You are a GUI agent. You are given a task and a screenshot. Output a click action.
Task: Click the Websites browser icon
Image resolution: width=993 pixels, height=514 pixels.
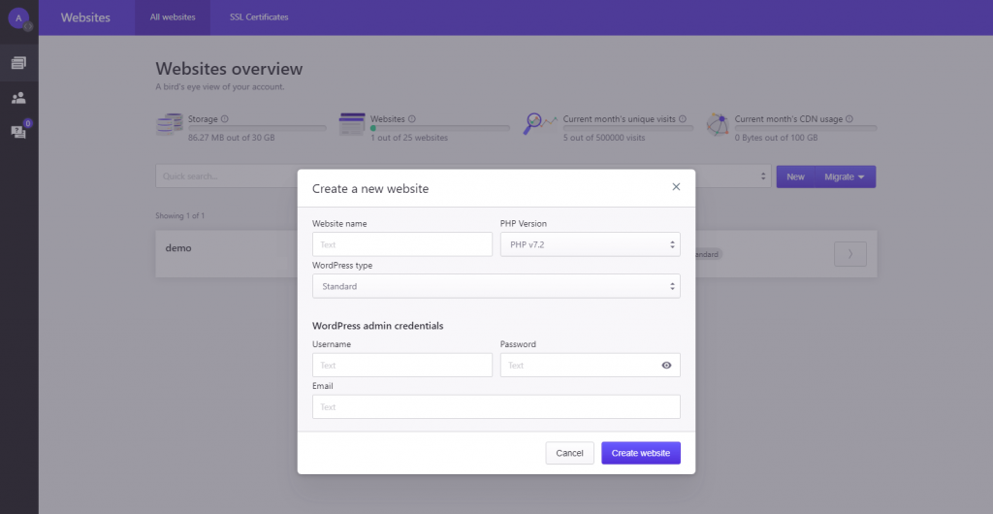click(352, 124)
